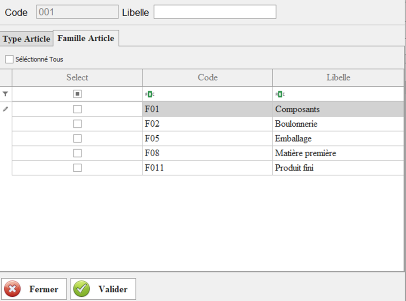Check the box for F011 Produit fini
The image size is (406, 301).
coord(77,168)
